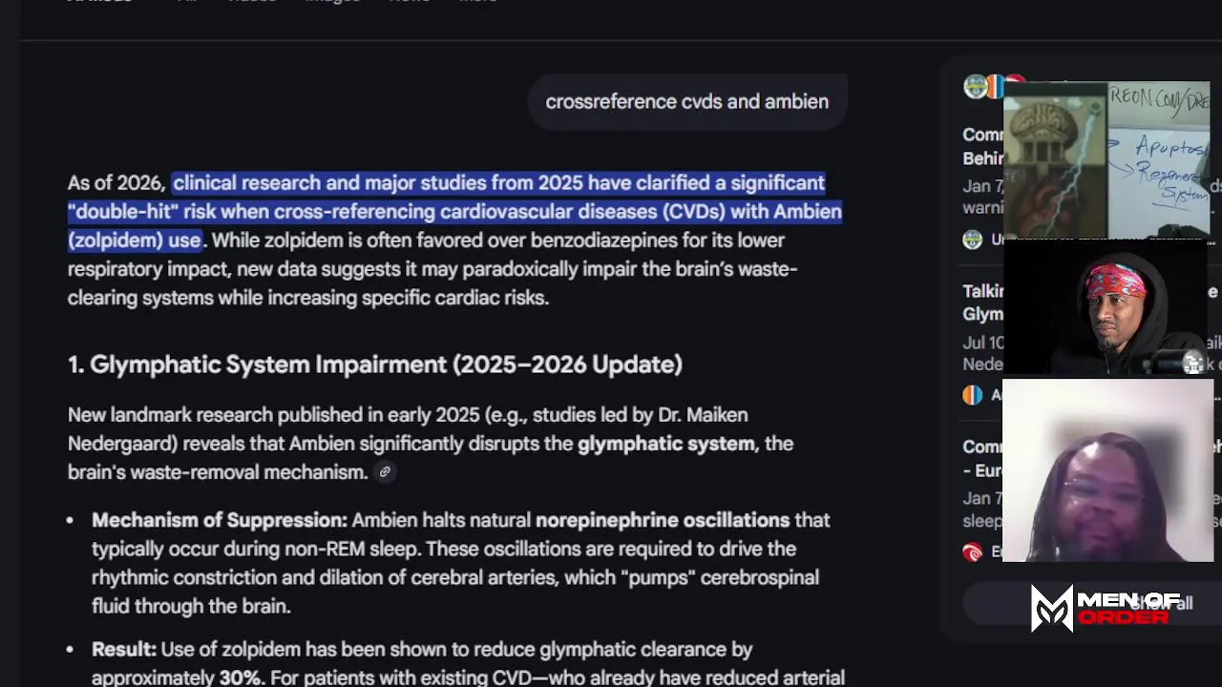Image resolution: width=1222 pixels, height=687 pixels.
Task: Open the second source card starting "Talkin"
Action: point(982,315)
